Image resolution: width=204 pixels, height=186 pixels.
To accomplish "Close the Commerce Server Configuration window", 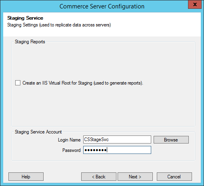I will (x=195, y=4).
